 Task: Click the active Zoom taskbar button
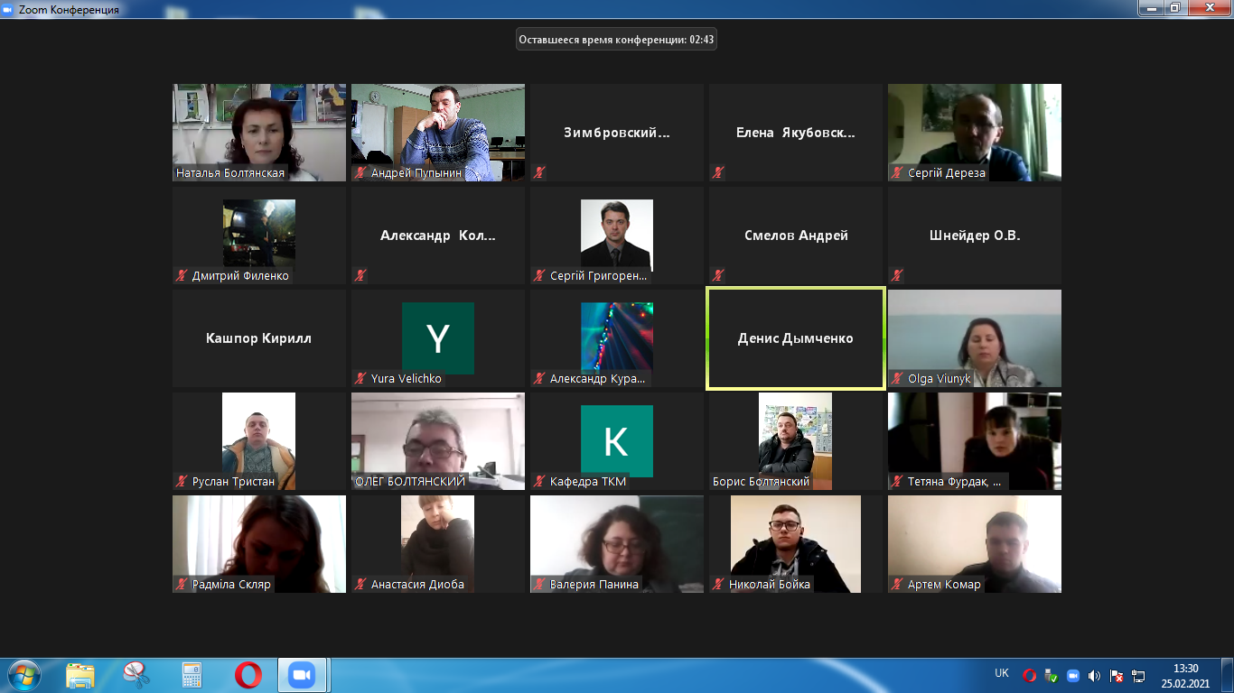[x=304, y=675]
